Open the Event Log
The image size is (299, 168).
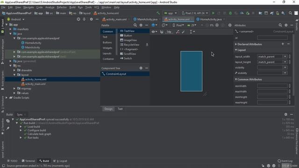coord(285,161)
